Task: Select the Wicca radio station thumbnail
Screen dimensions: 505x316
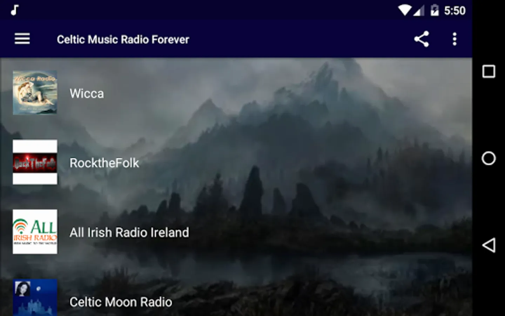Action: click(x=35, y=93)
